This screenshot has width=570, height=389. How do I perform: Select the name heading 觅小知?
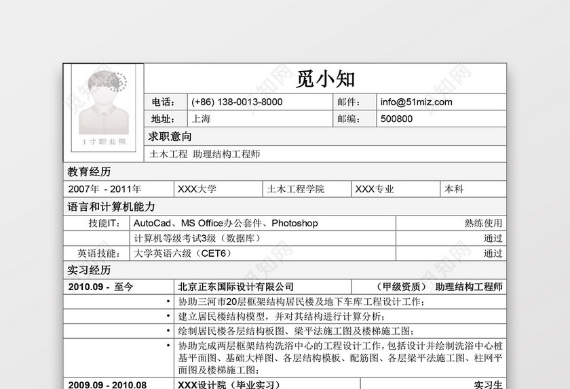325,79
